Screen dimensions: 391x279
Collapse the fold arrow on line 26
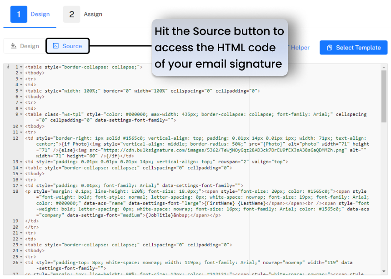[x=21, y=263]
